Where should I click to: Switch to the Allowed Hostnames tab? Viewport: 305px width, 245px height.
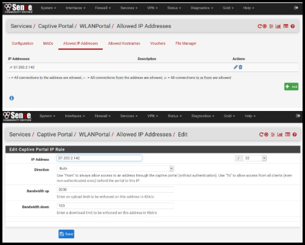click(x=124, y=44)
